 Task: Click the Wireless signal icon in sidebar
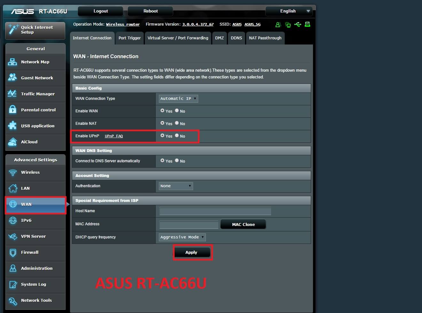13,173
